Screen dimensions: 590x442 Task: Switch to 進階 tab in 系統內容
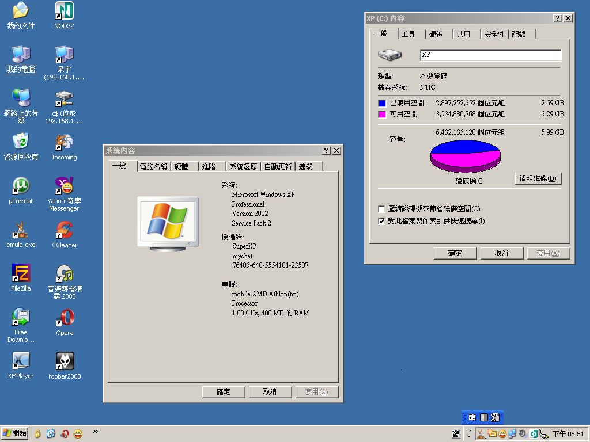click(x=209, y=166)
